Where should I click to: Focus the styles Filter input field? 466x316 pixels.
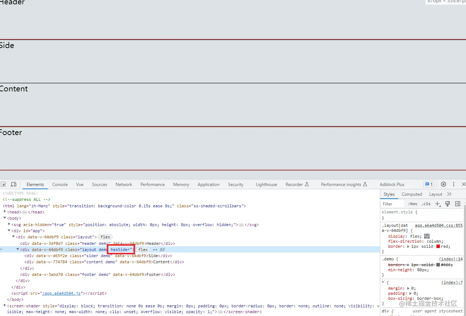coord(393,204)
